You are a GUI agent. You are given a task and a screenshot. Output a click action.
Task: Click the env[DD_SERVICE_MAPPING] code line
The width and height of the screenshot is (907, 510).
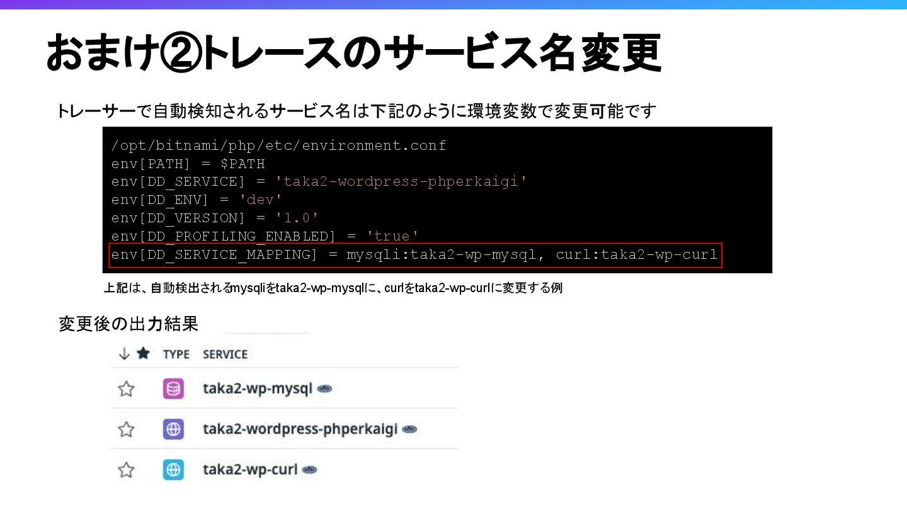pos(415,255)
